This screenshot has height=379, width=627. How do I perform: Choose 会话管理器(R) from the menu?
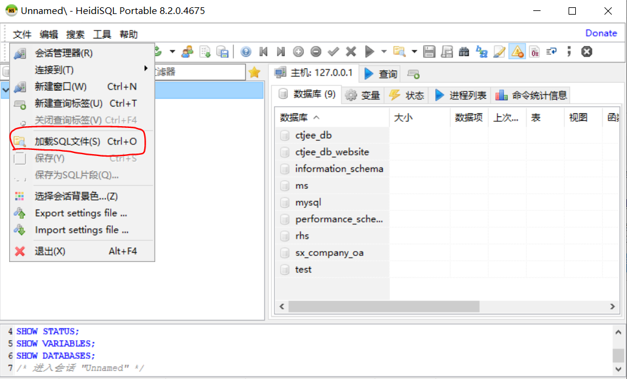(x=82, y=53)
